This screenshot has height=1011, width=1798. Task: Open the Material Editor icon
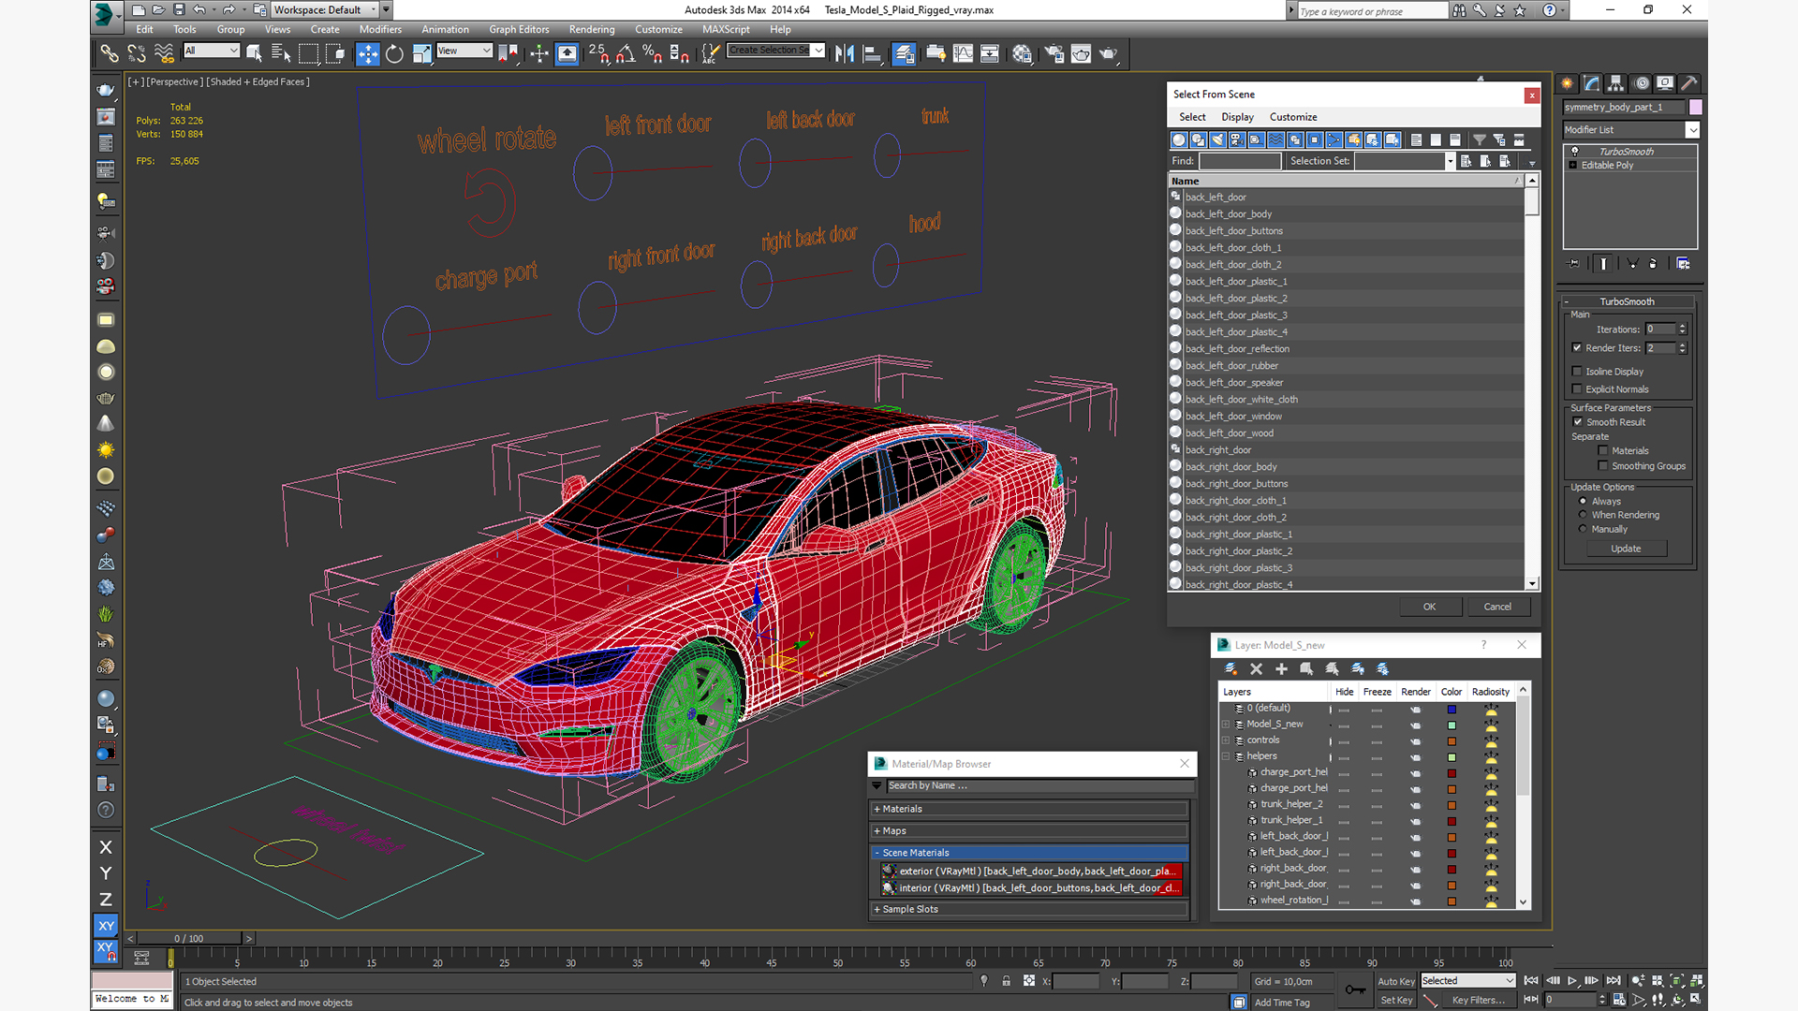[1022, 54]
